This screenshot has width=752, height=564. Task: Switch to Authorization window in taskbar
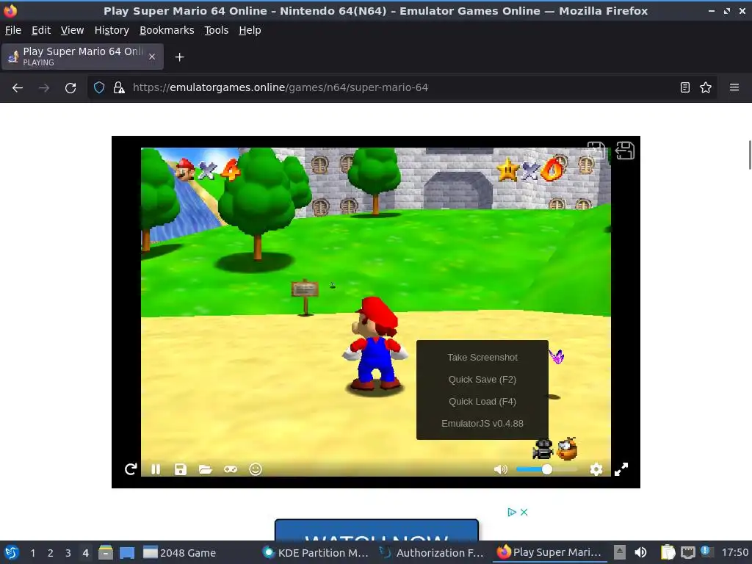(x=433, y=553)
